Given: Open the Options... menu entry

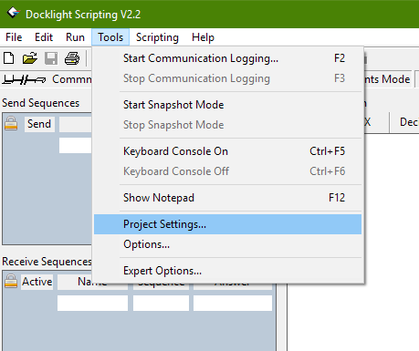Looking at the screenshot, I should pyautogui.click(x=227, y=244).
